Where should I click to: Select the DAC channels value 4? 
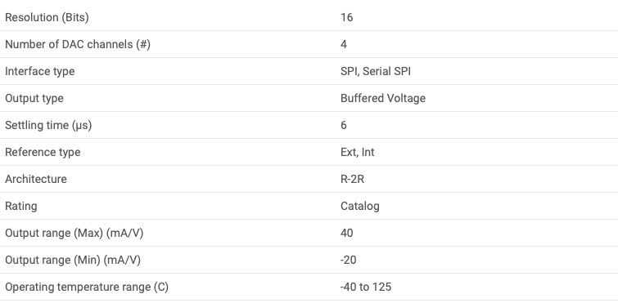pos(344,44)
